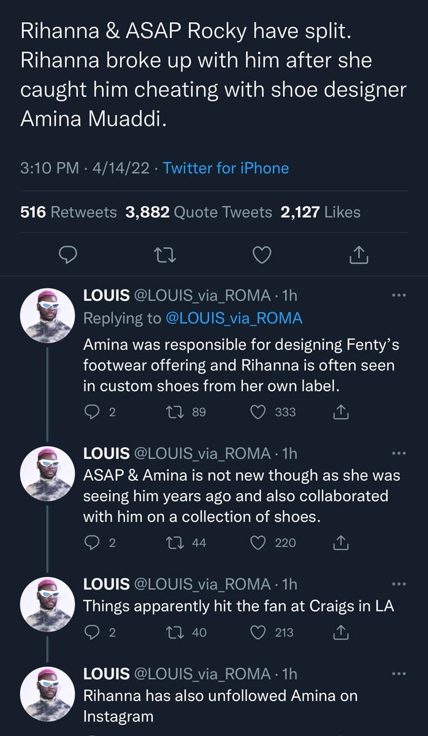Like the Craigs in LA reply
The height and width of the screenshot is (736, 428).
(259, 632)
